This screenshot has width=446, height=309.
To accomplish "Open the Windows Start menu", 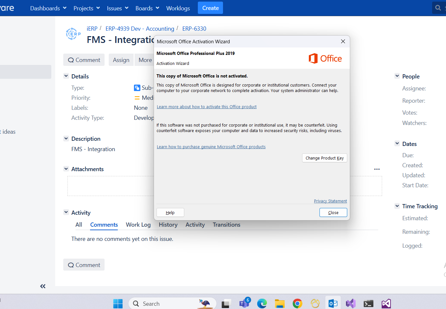I will [118, 304].
